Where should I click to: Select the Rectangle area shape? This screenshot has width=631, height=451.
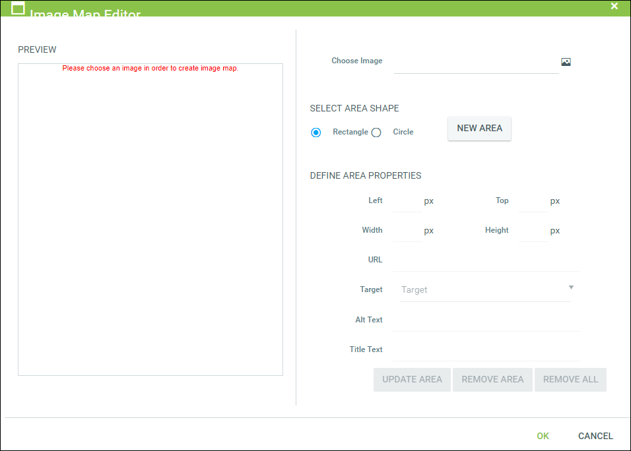coord(316,133)
